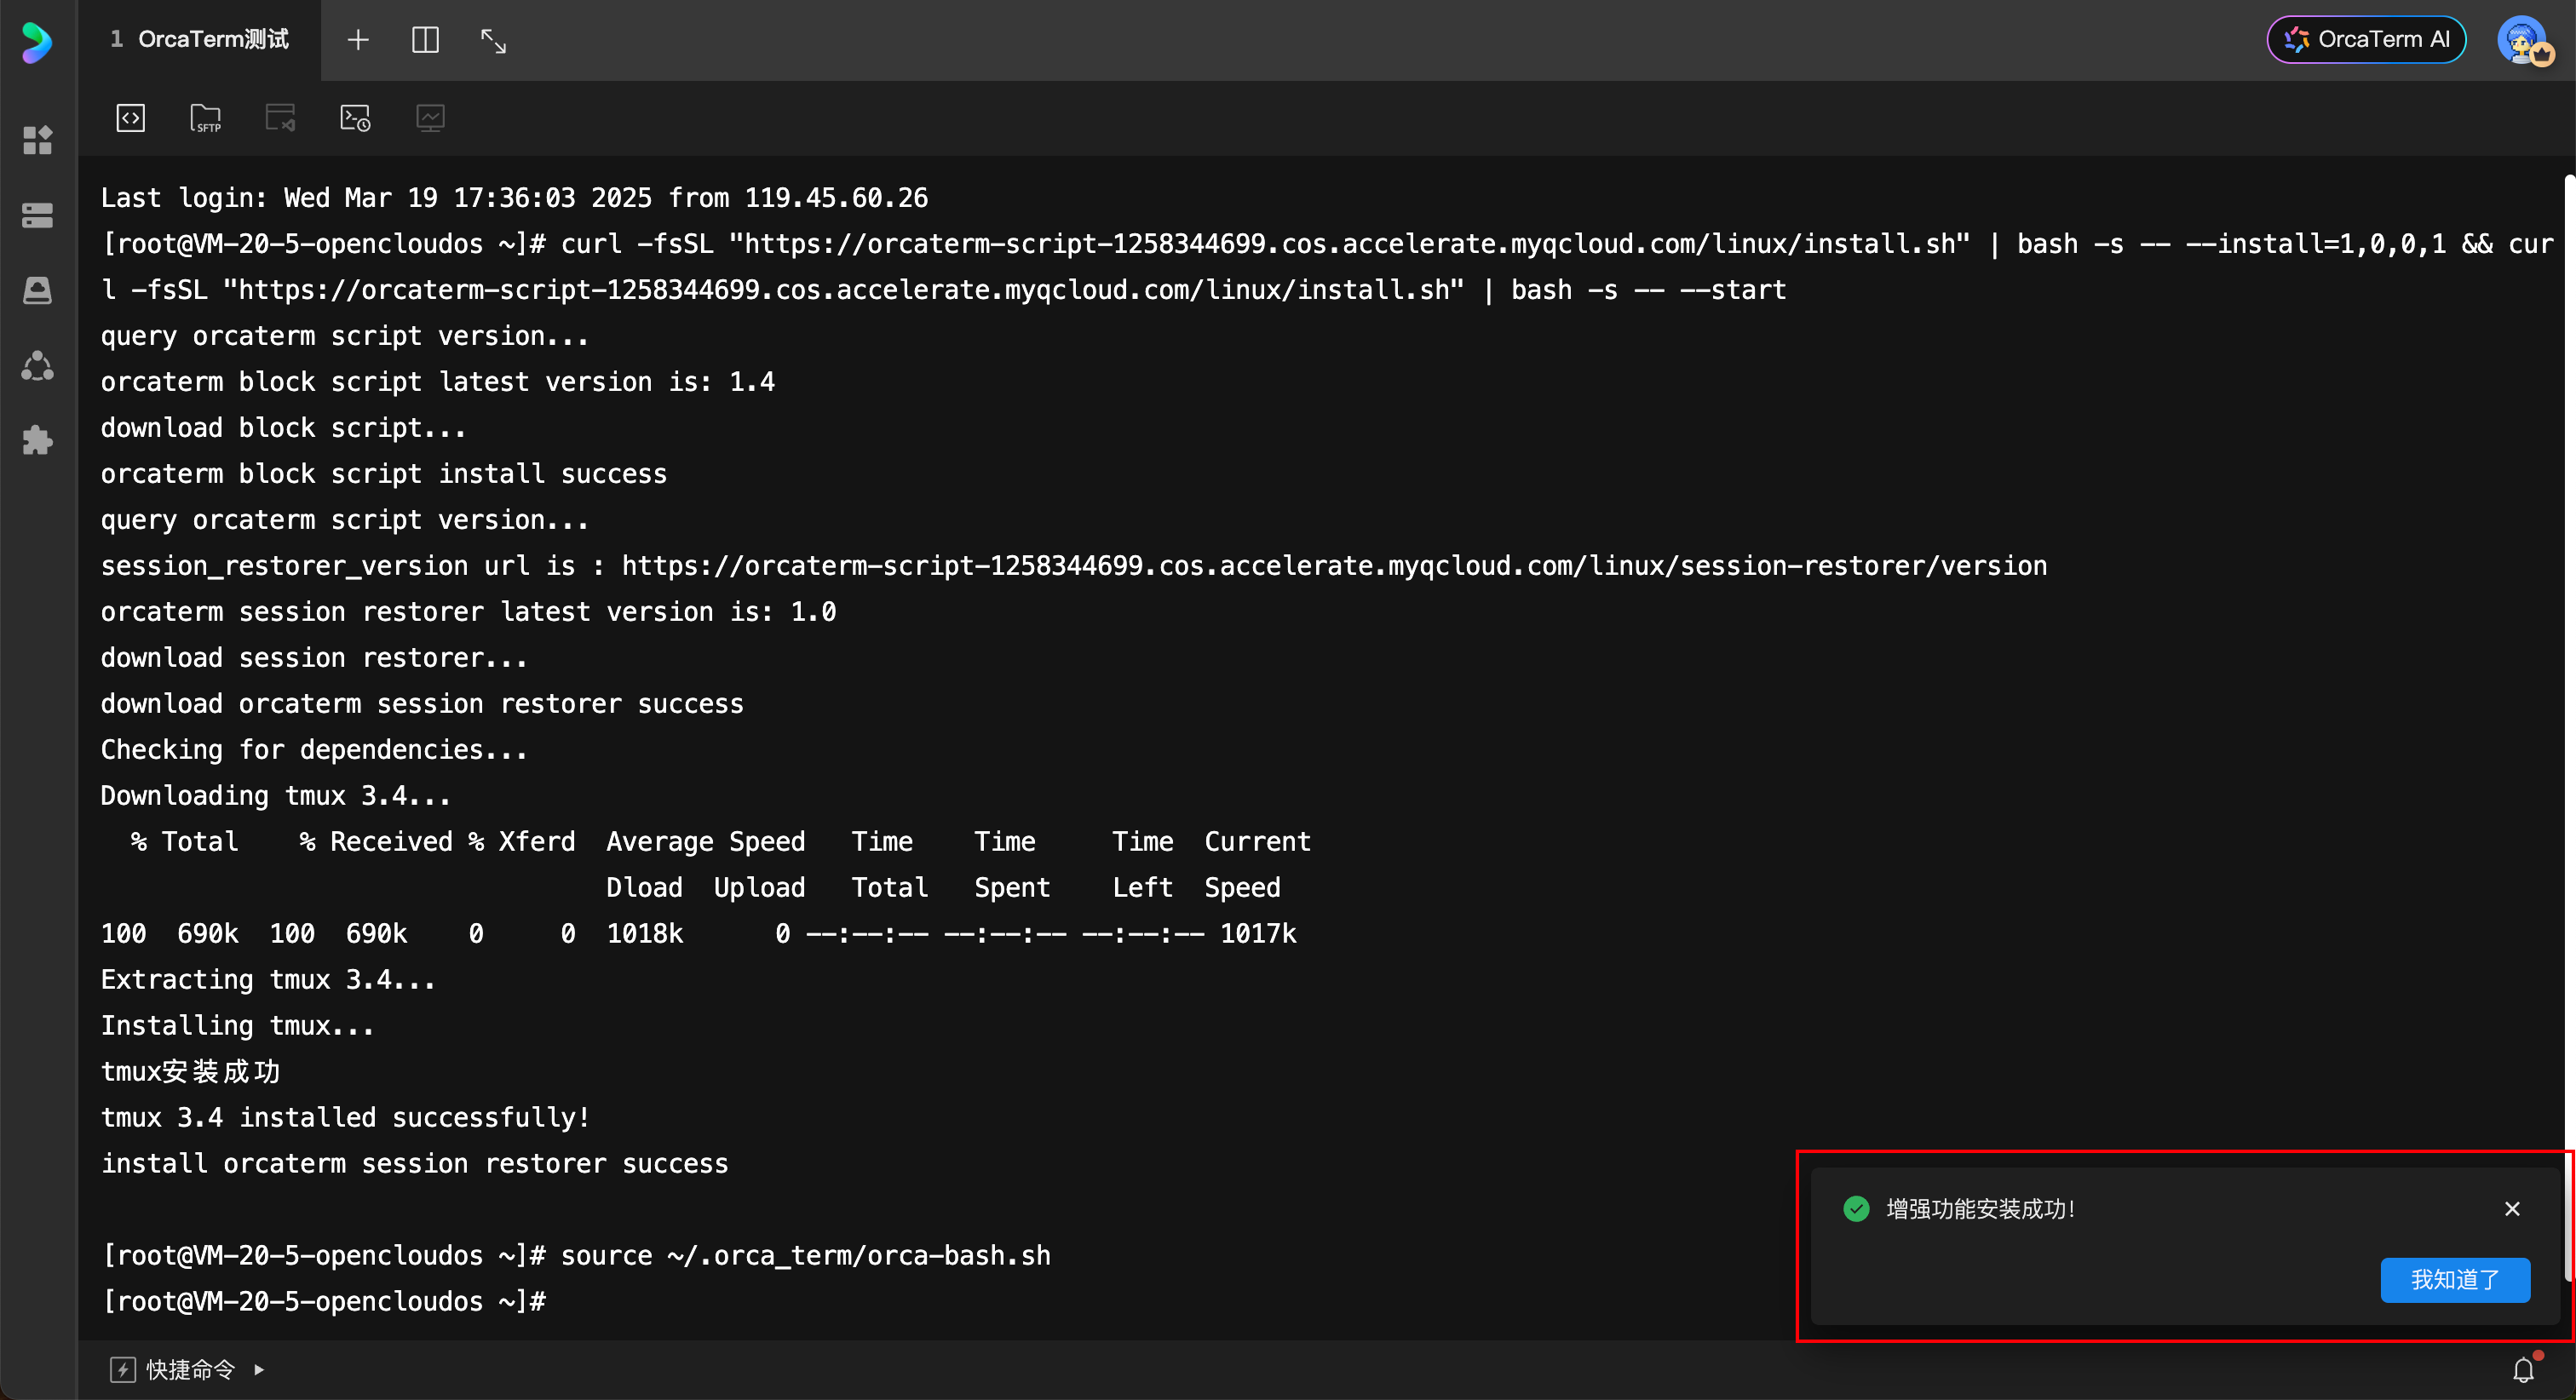Open the monitoring chart toolbar icon

click(430, 118)
